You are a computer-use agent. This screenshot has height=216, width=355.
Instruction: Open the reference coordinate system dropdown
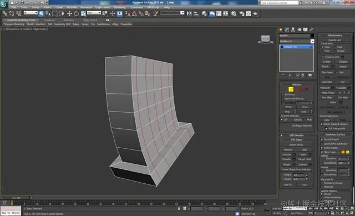(94, 13)
